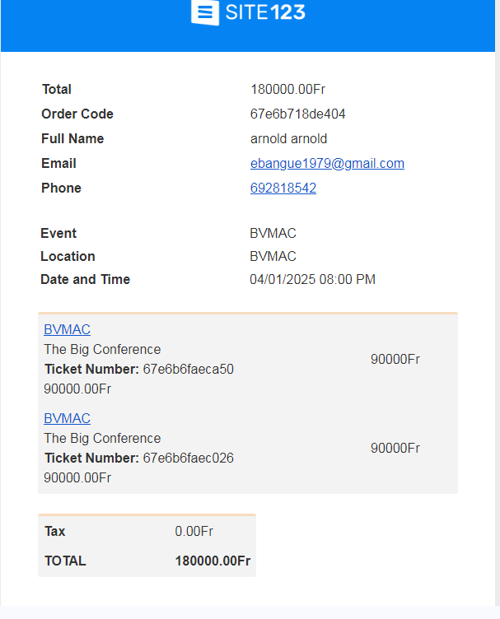The width and height of the screenshot is (500, 619).
Task: Click the bold TOTAL 180000.00Fr amount
Action: [x=213, y=561]
